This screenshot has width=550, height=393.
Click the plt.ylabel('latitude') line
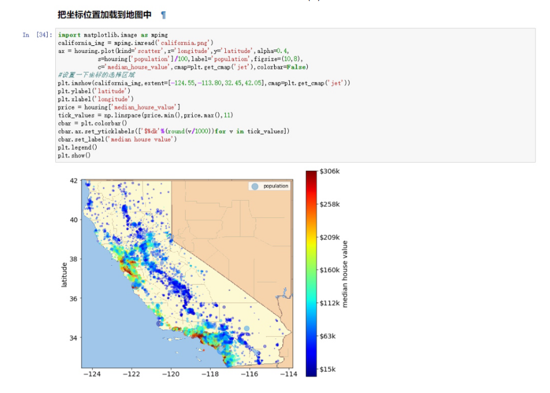pyautogui.click(x=94, y=91)
